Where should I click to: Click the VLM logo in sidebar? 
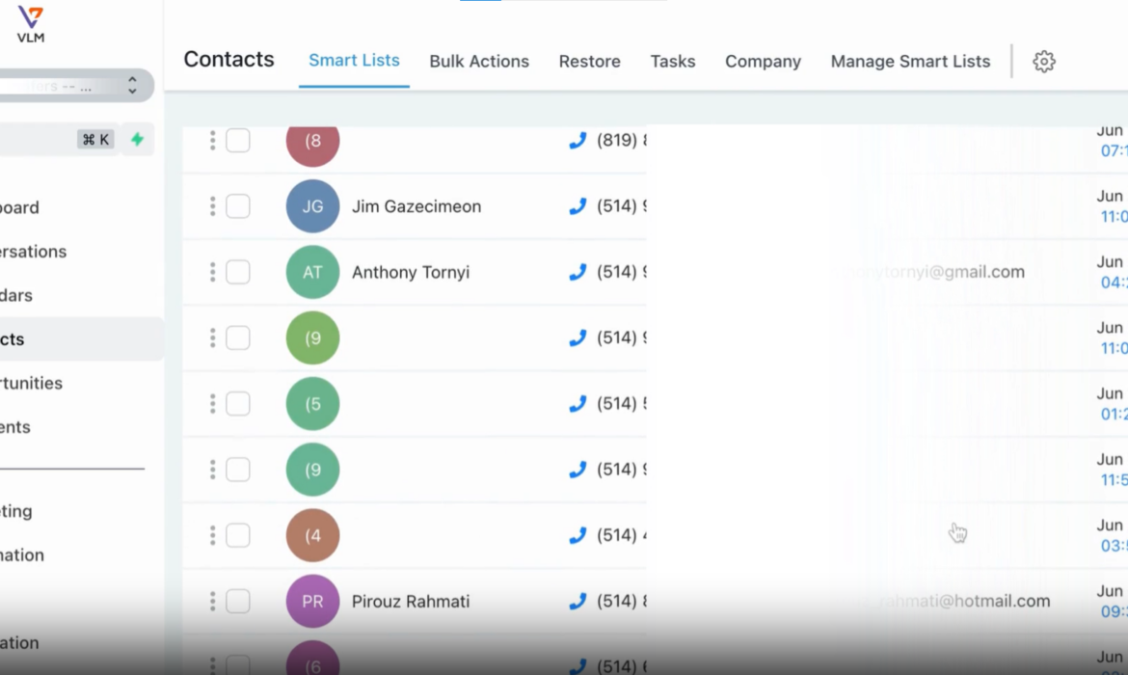31,24
